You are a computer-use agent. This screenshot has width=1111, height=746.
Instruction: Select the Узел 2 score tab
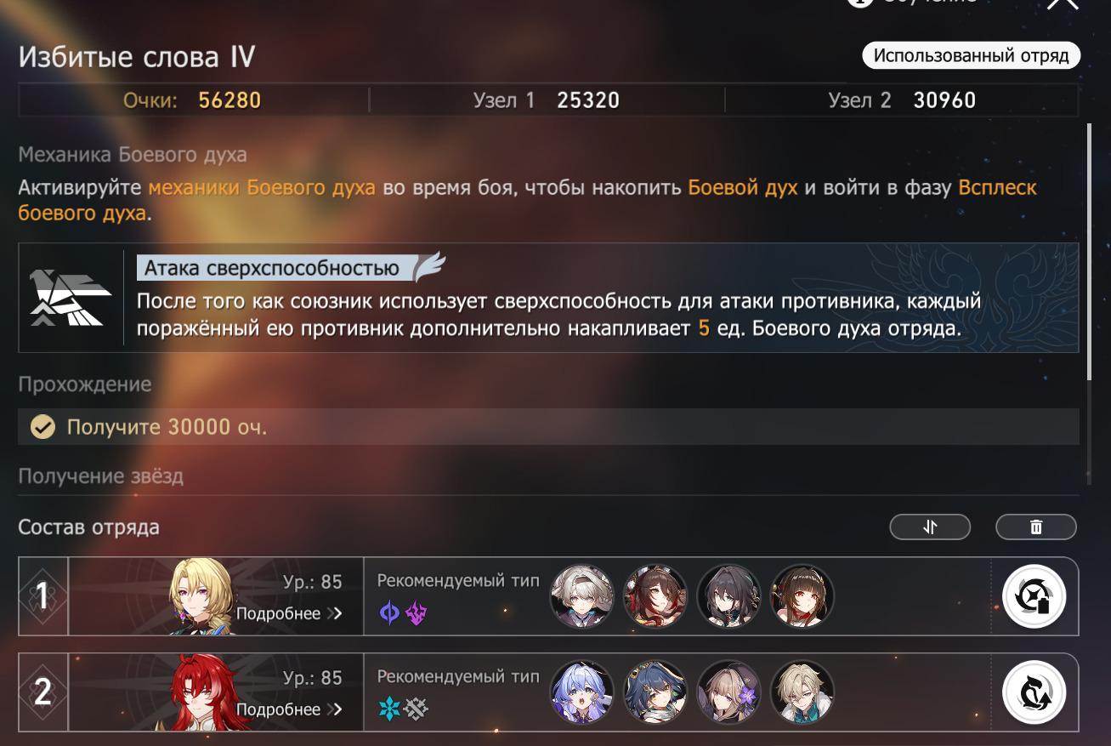pos(902,100)
